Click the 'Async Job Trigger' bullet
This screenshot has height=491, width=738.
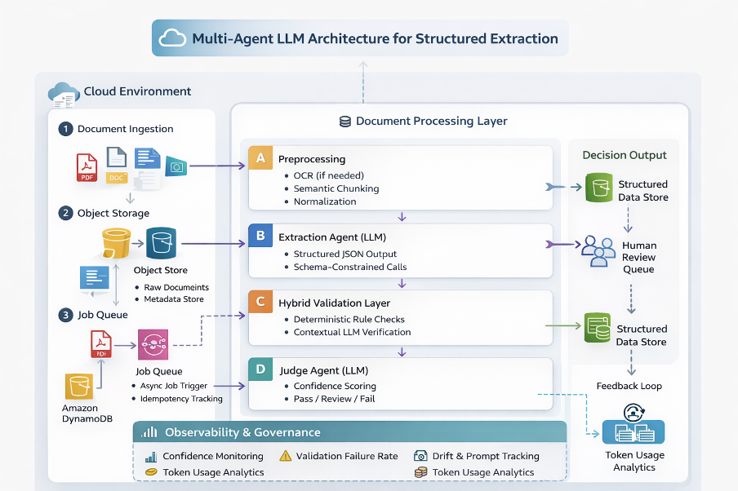[x=174, y=386]
